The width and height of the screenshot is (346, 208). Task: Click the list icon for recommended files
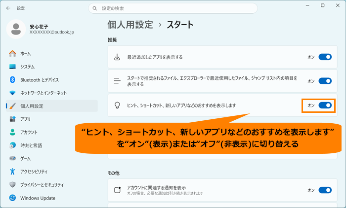(x=117, y=81)
